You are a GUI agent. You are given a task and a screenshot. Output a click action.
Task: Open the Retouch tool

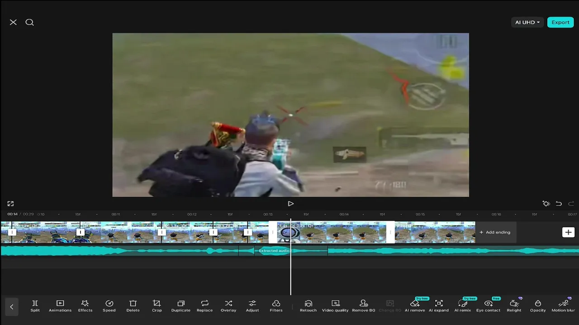click(308, 306)
